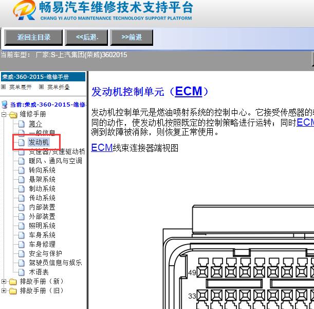This screenshot has height=309, width=314.
Task: Click the page icon next to 车身修理
Action: (22, 244)
